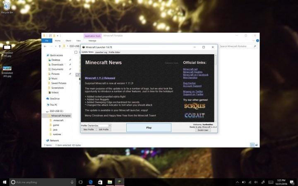Screen dimensions: 298x186
Task: Open the File menu in File Explorer
Action: coord(47,41)
